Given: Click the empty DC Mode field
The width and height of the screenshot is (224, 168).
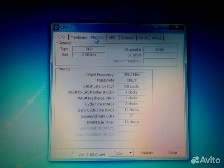Looking at the screenshot, I should [x=159, y=55].
